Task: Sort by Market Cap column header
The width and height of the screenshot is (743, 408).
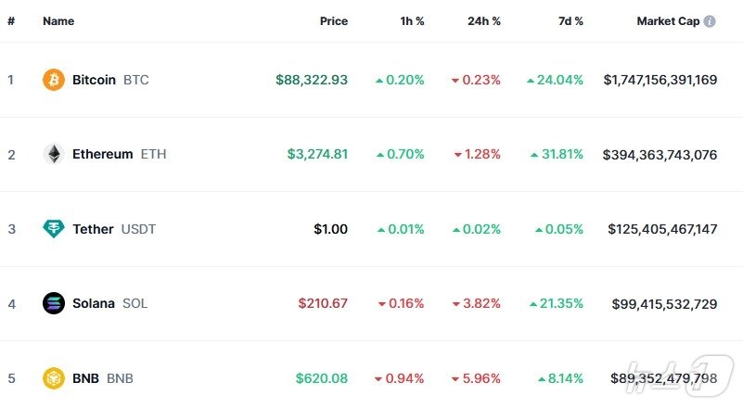Action: tap(668, 21)
